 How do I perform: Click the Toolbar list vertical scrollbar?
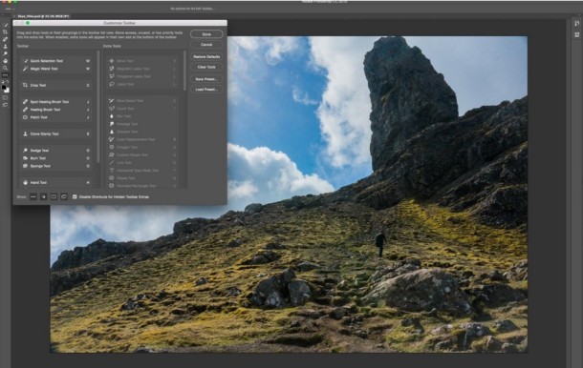point(98,107)
